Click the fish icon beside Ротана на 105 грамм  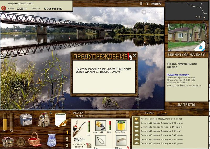coord(136,127)
